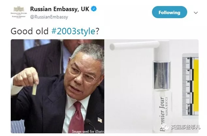Open the #2003style hashtag
The image size is (207, 136).
[x=73, y=31]
